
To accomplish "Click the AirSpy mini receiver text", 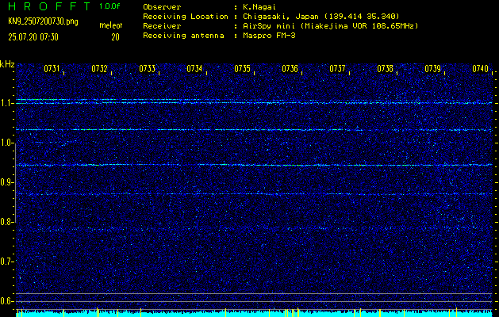I will point(330,26).
